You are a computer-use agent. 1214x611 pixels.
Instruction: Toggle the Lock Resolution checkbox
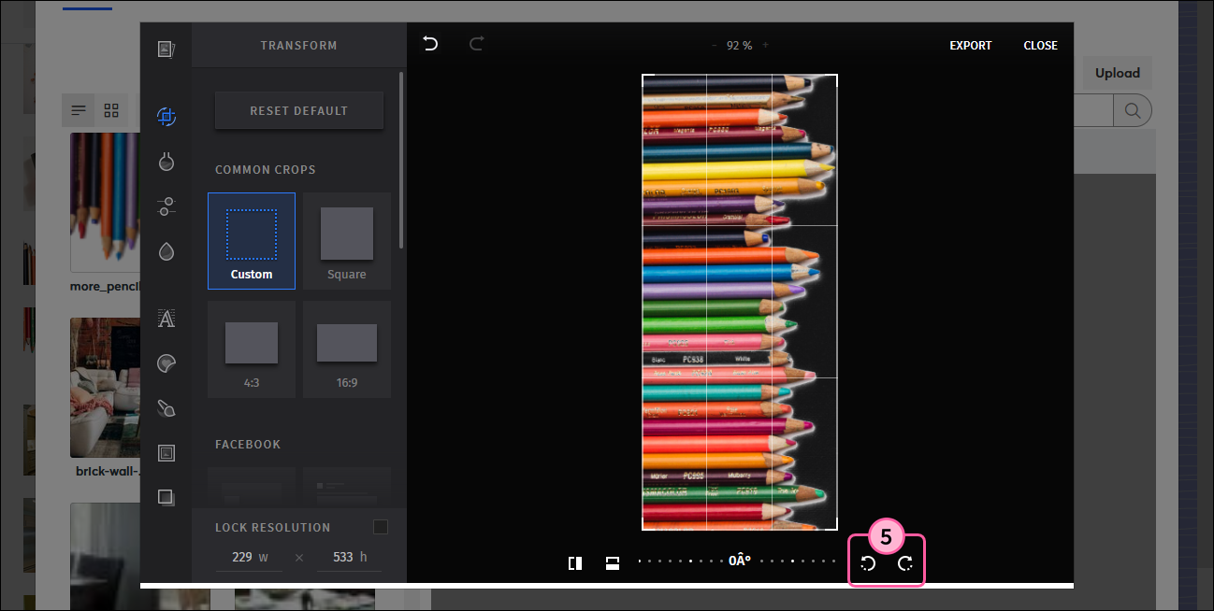381,527
